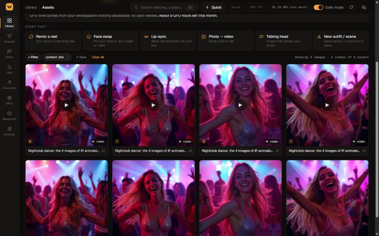Viewport: 379px width, 236px height.
Task: Open the Editor section in the sidebar
Action: 9,54
